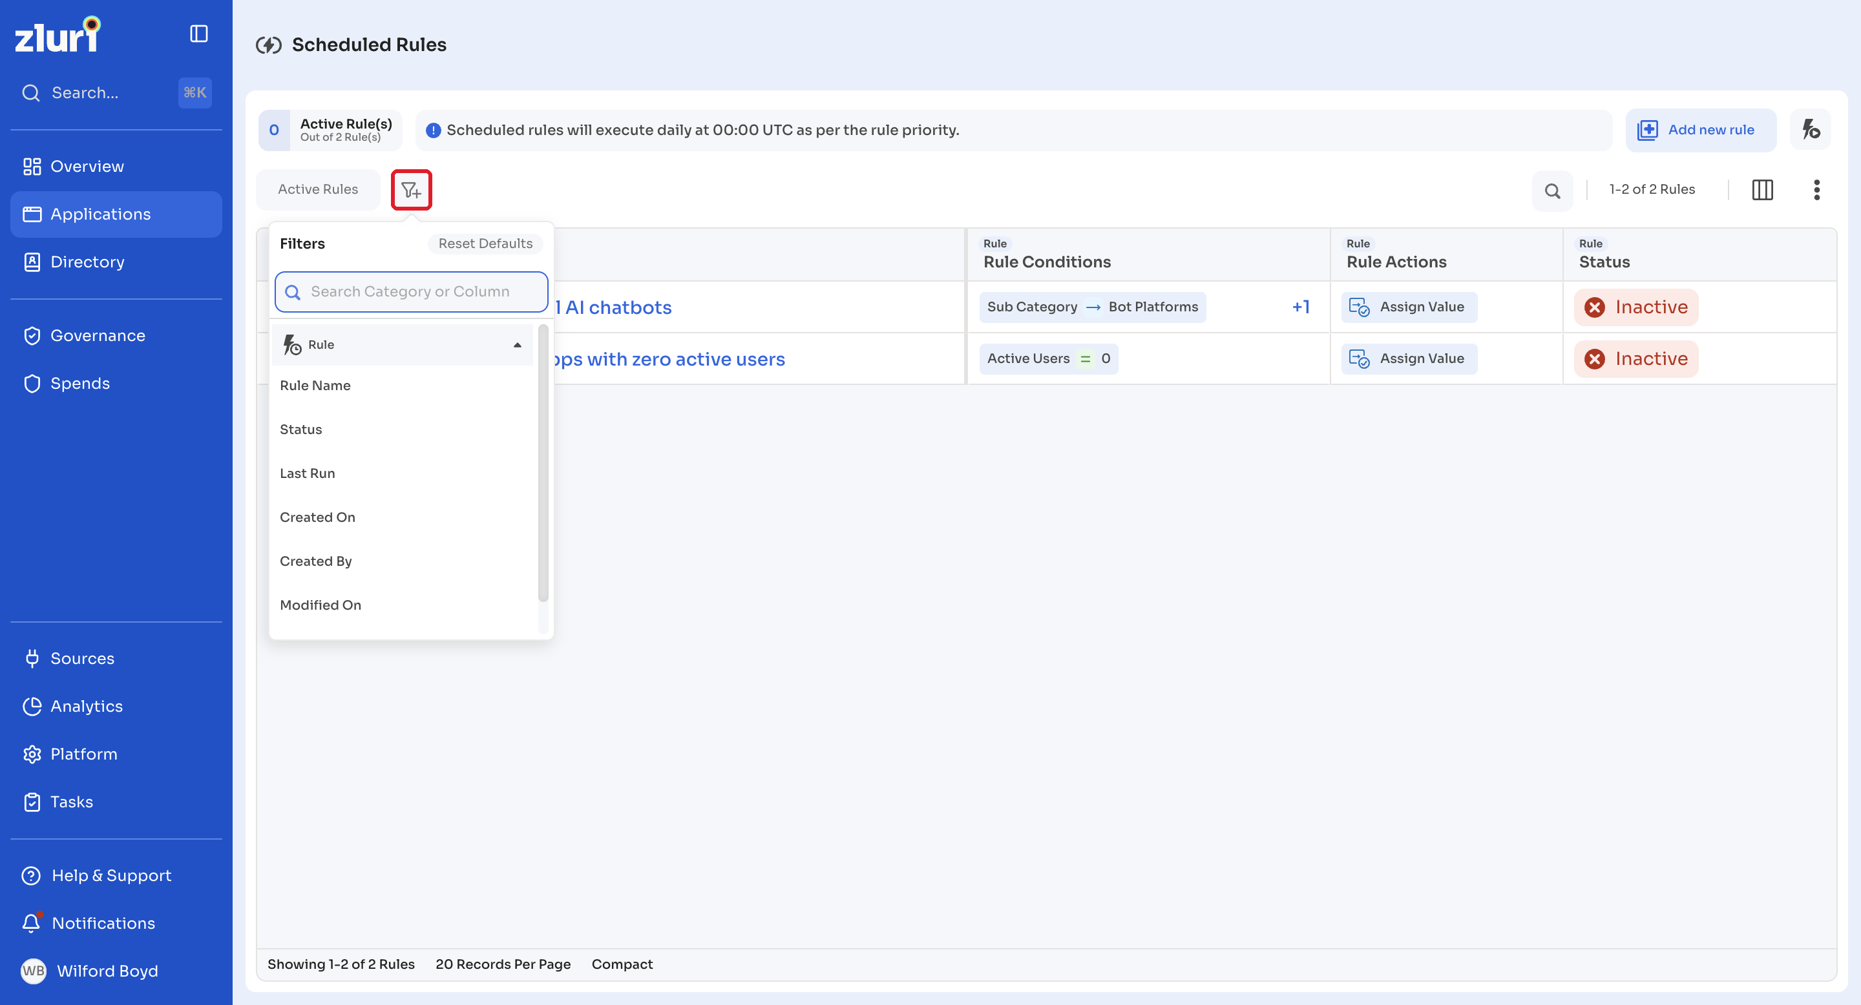The width and height of the screenshot is (1861, 1005).
Task: Open the Analytics section
Action: (116, 706)
